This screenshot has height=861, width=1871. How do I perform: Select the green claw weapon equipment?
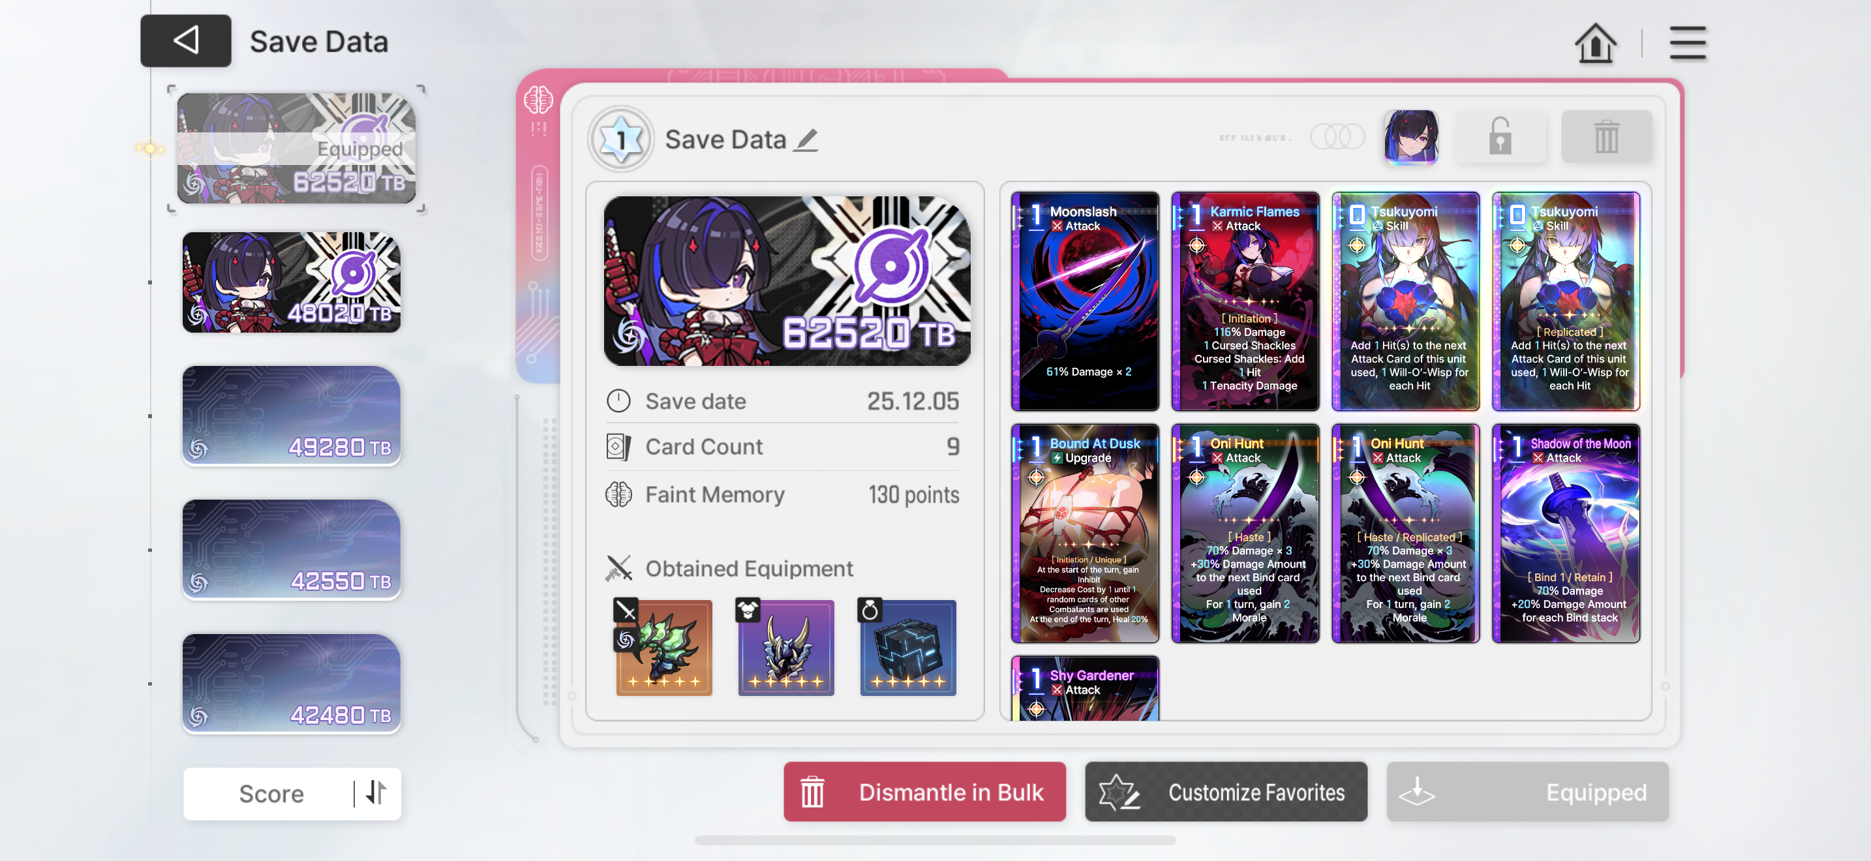click(x=664, y=648)
